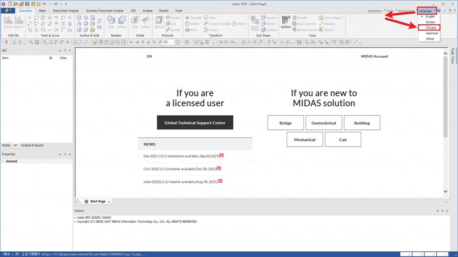Click Remove in Sub Shape group
The image size is (458, 257).
[x=269, y=18]
